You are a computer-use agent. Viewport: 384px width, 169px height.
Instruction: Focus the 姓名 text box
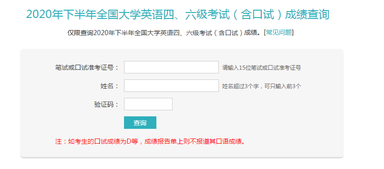point(171,85)
